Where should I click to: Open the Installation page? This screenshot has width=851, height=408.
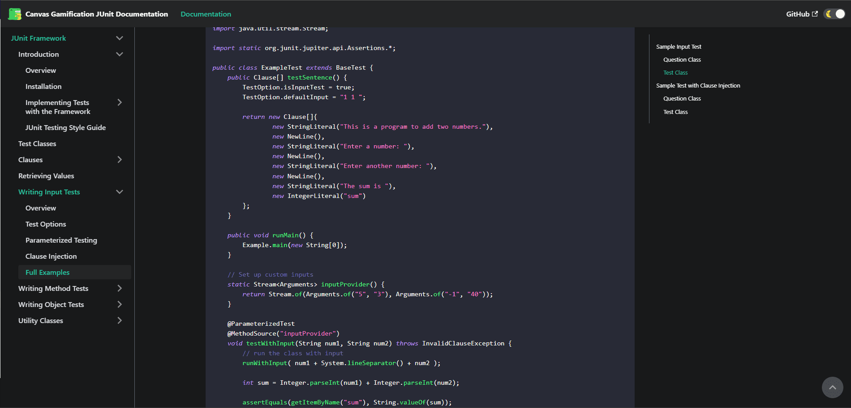(43, 87)
